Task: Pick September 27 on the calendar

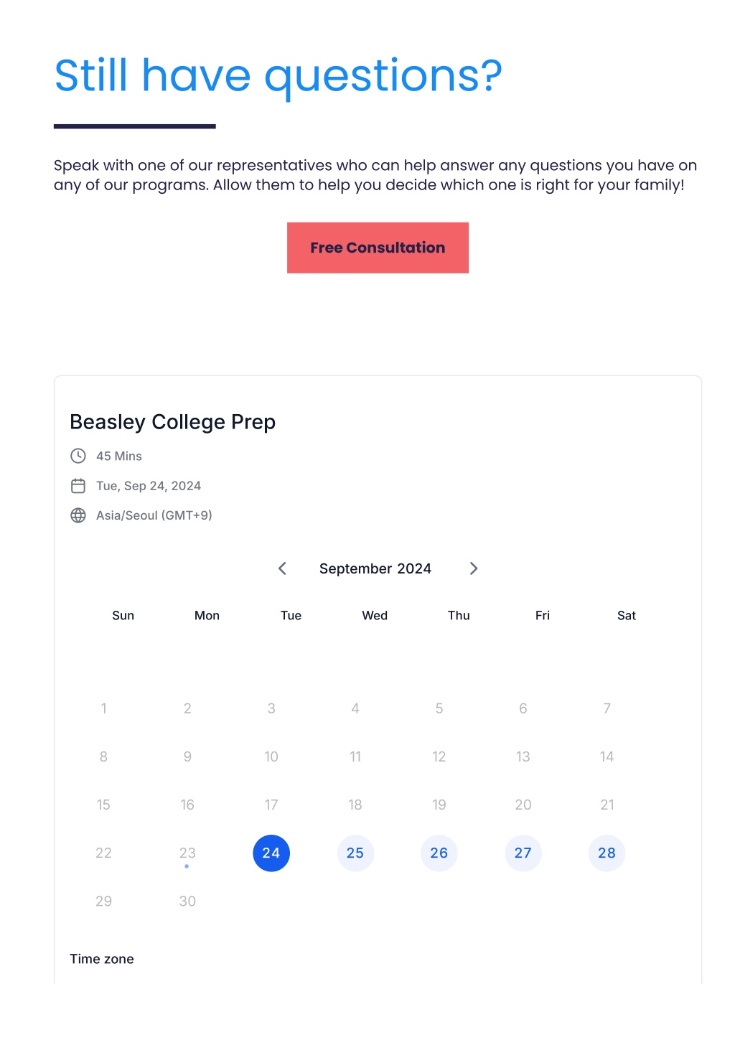Action: [x=523, y=853]
